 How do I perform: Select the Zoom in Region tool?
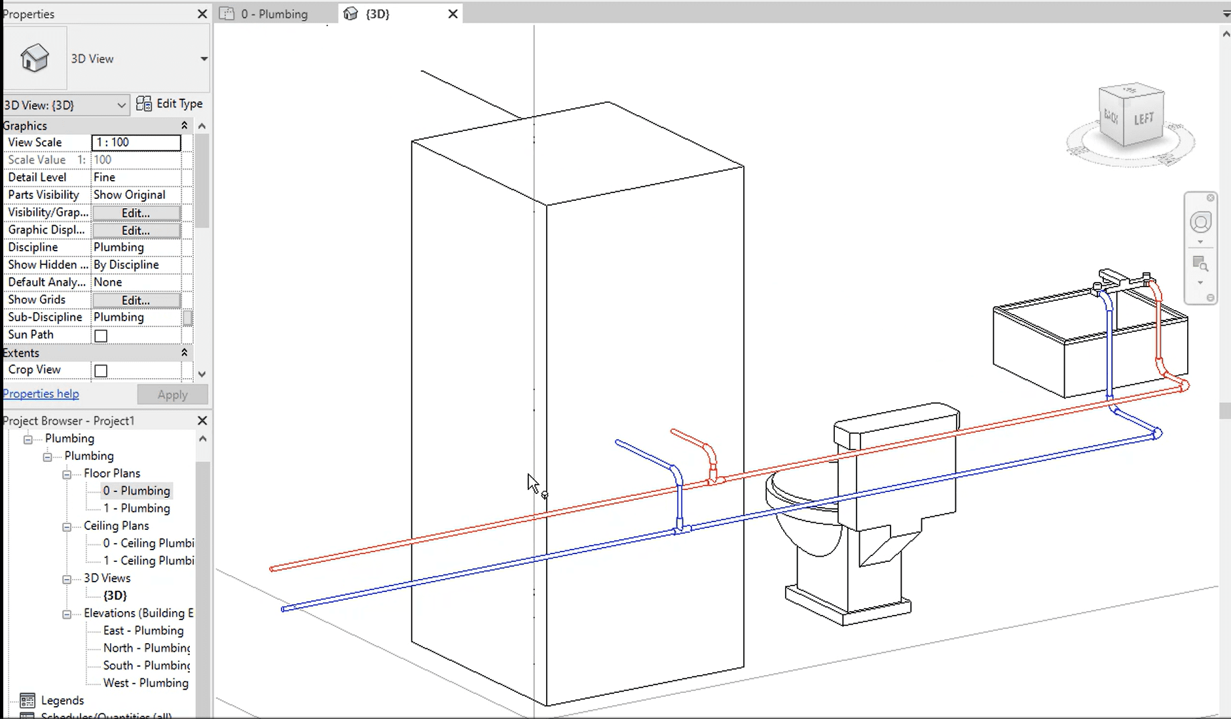pyautogui.click(x=1200, y=264)
